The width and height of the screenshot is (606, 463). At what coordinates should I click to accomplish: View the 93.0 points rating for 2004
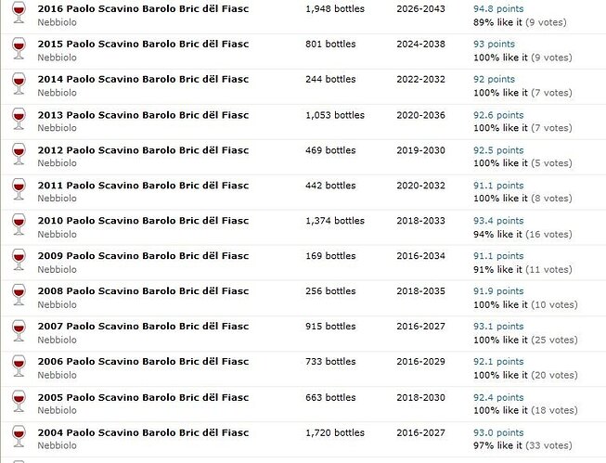tap(498, 433)
